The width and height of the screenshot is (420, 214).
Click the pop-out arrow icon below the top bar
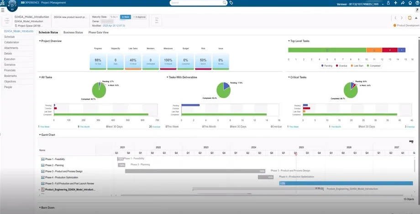(x=417, y=10)
